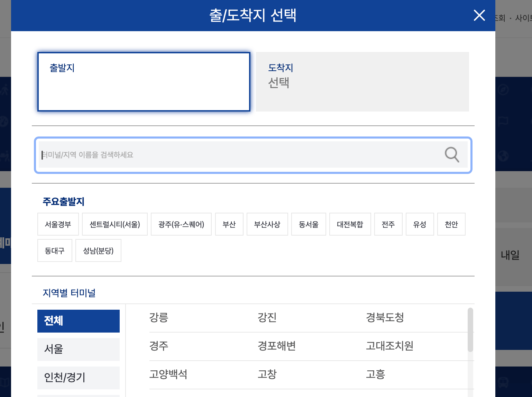Viewport: 532px width, 397px height.
Task: Close the 출/도착지 선택 dialog
Action: [x=479, y=15]
